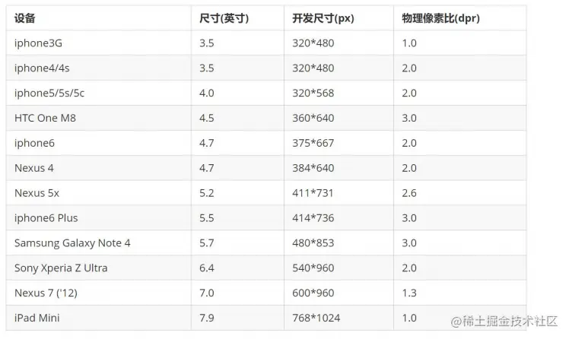Choose the 3.0 dpr of HTC One M8
This screenshot has height=339, width=569.
tap(409, 119)
